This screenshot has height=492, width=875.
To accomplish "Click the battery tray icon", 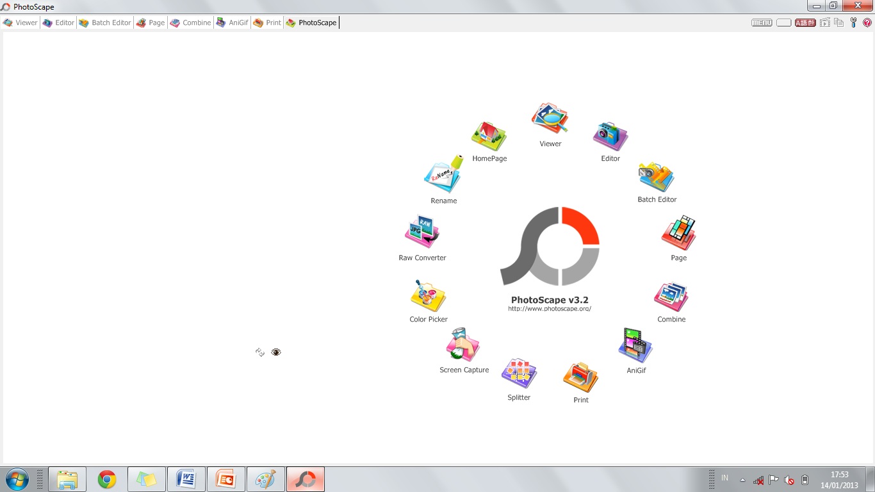I will click(805, 480).
